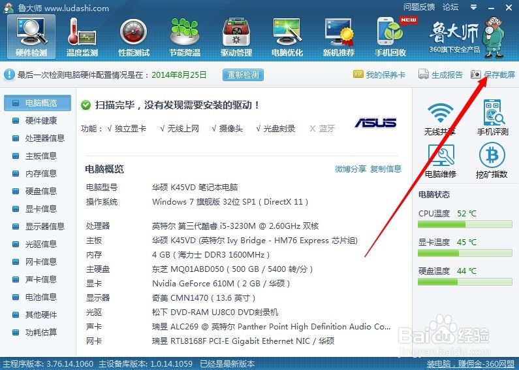The image size is (519, 370).
Task: Open 挖矿指数 bitcoin icon
Action: [x=492, y=160]
